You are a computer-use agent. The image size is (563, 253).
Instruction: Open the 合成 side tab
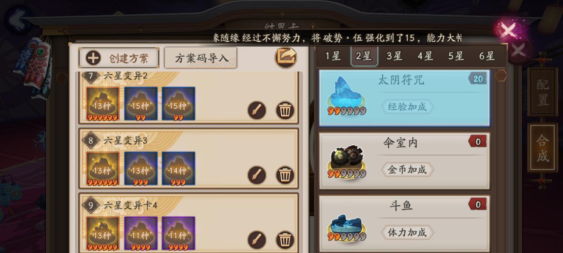tap(542, 147)
